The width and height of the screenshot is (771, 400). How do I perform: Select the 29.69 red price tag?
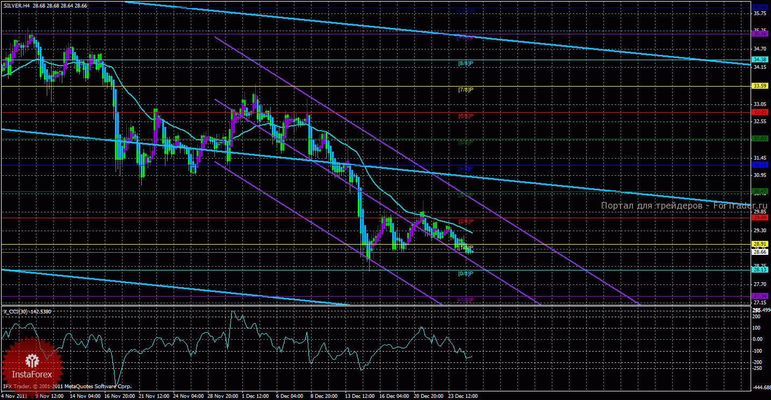pos(760,218)
